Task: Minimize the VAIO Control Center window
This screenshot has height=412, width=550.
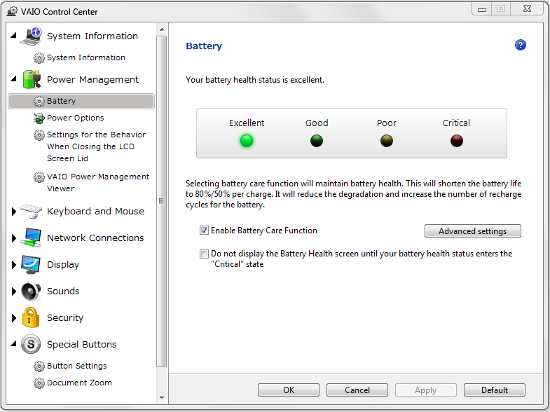Action: 482,9
